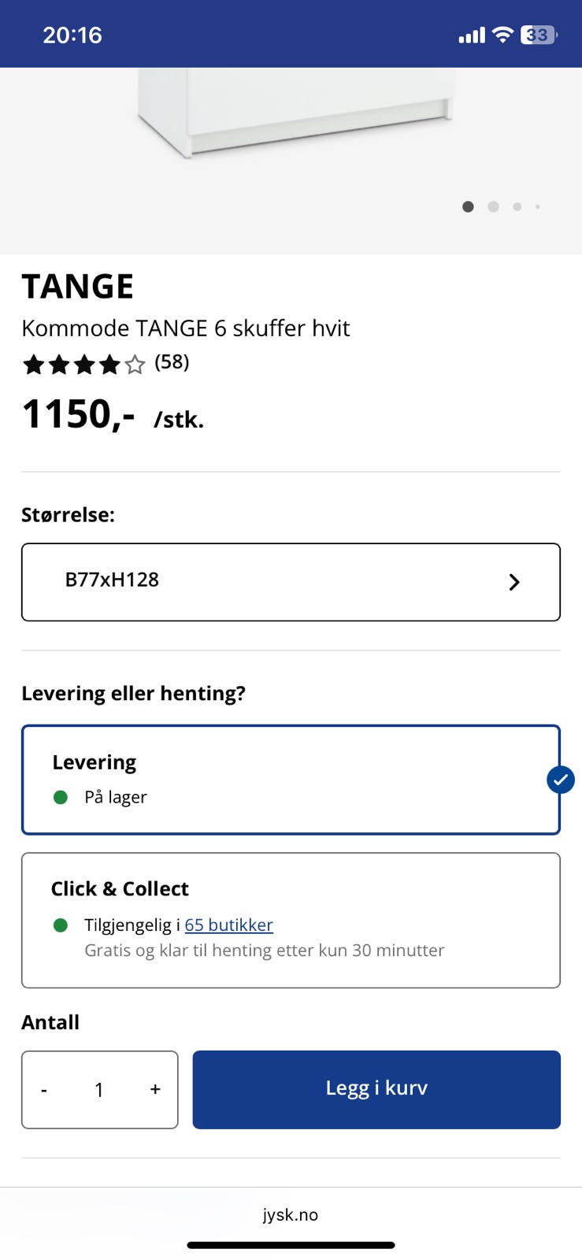Decrease quantity with minus button
The height and width of the screenshot is (1260, 582).
coord(44,1090)
